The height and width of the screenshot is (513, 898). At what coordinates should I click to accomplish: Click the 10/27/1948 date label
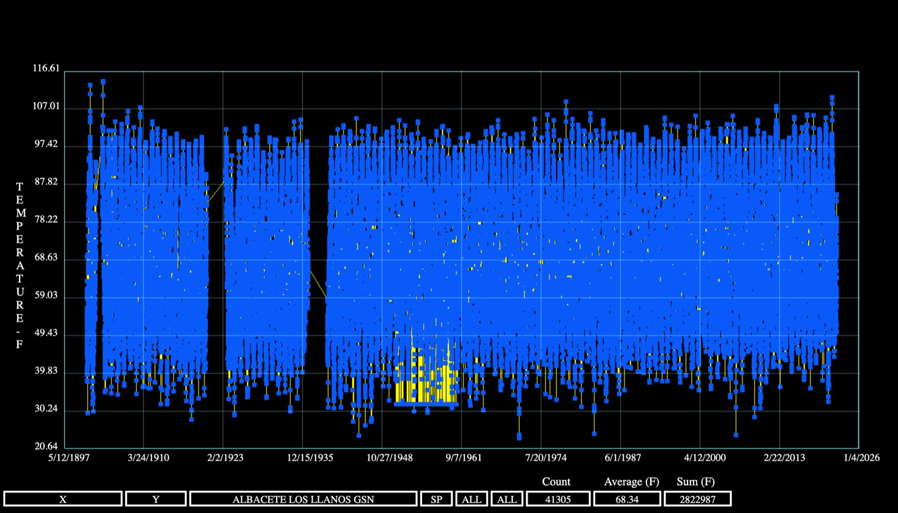click(x=390, y=457)
